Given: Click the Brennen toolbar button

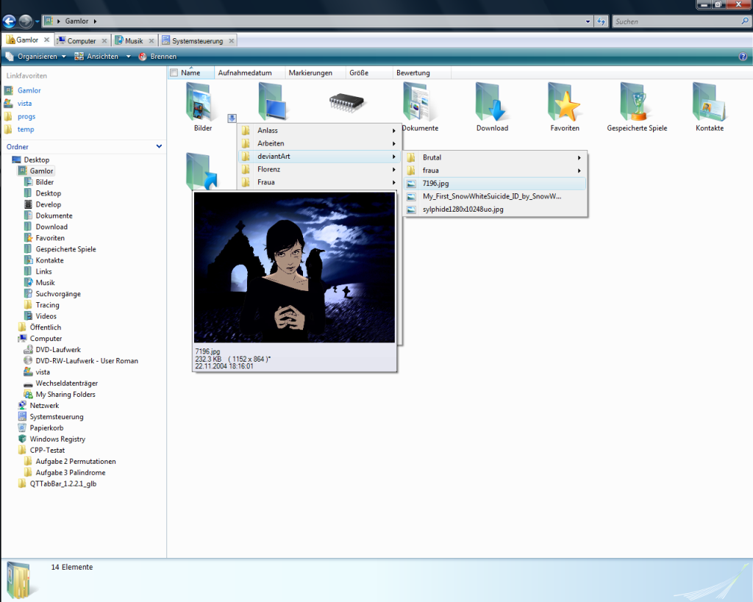Looking at the screenshot, I should pyautogui.click(x=157, y=57).
